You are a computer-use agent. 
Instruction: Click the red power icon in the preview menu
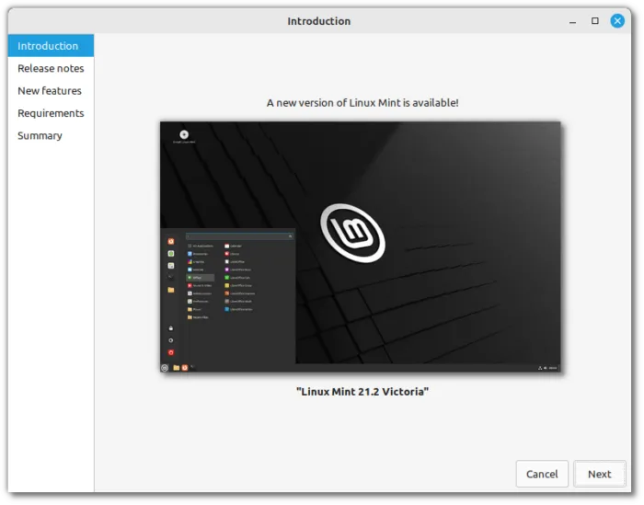coord(171,352)
